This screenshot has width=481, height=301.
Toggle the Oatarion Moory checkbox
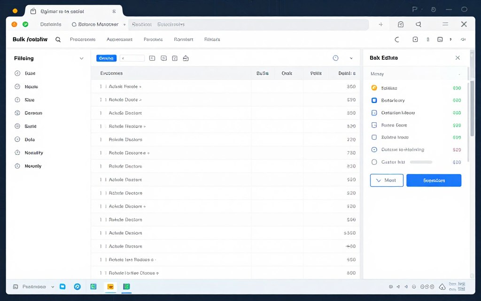pos(374,113)
